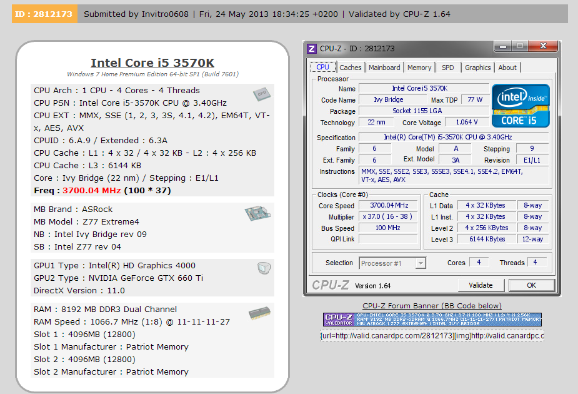
Task: Click the Specification field i5-3570K CPU @ 3.40GHz
Action: coord(454,137)
